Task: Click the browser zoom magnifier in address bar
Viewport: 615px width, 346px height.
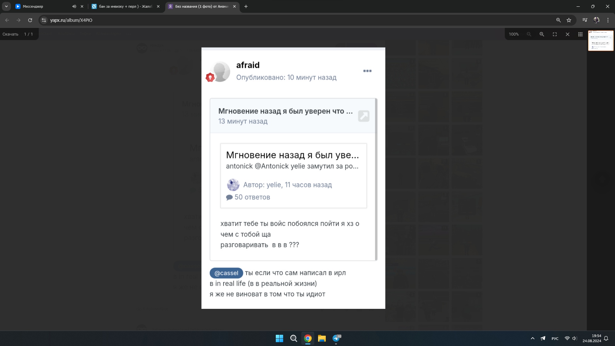Action: [558, 20]
